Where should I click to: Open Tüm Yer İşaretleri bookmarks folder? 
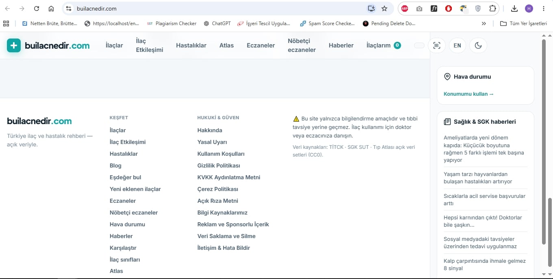(523, 24)
